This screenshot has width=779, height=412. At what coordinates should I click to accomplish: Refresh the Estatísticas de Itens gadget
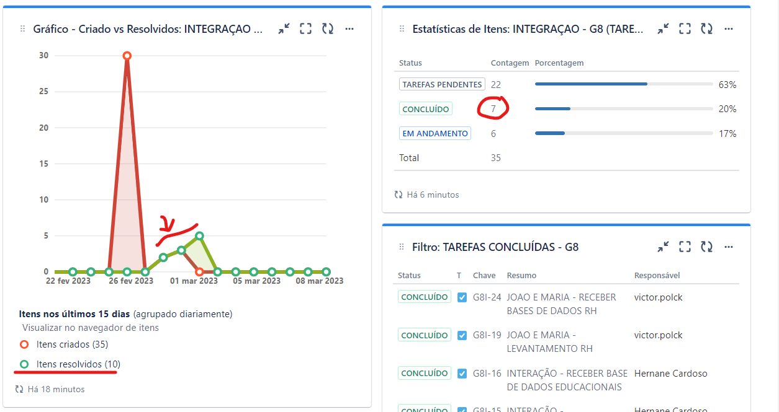pos(706,28)
